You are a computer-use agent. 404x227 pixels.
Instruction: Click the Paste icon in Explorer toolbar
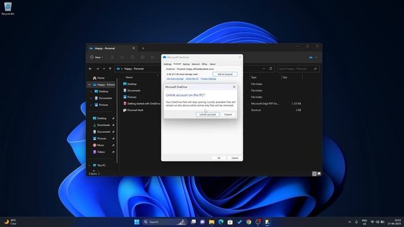coord(132,57)
